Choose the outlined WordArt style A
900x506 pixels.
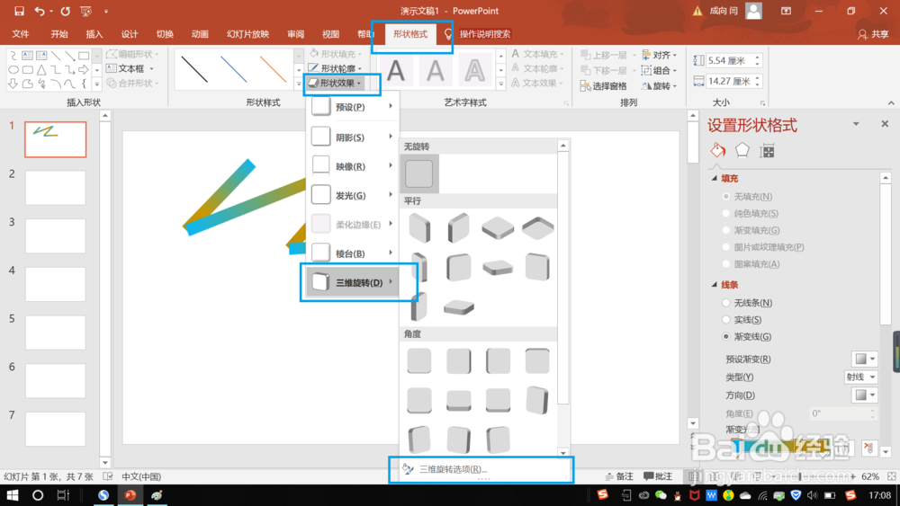pos(474,71)
